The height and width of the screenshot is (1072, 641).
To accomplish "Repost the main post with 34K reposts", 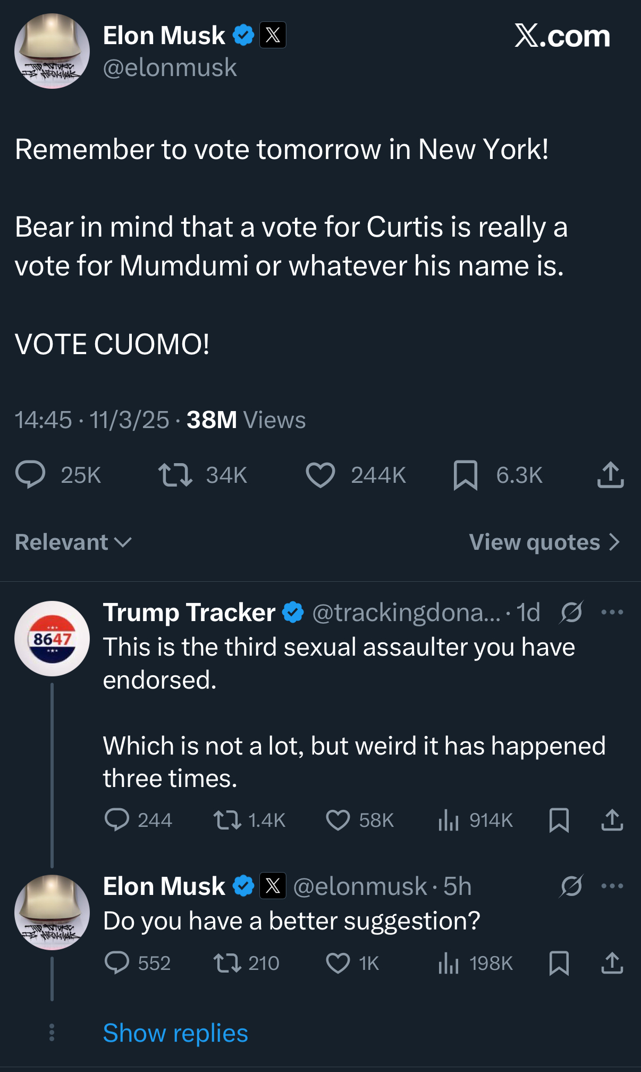I will (175, 475).
